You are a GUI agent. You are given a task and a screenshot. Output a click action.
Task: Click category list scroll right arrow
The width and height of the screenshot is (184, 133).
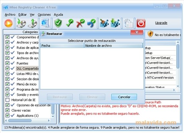click(x=49, y=120)
